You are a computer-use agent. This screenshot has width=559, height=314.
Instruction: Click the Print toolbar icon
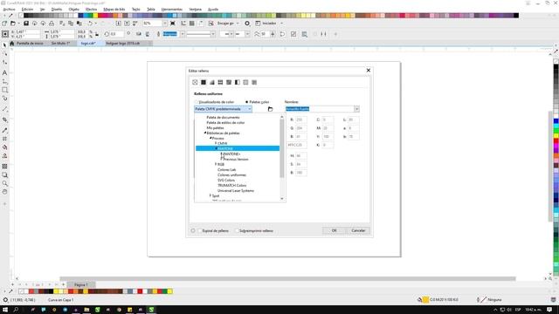click(52, 24)
